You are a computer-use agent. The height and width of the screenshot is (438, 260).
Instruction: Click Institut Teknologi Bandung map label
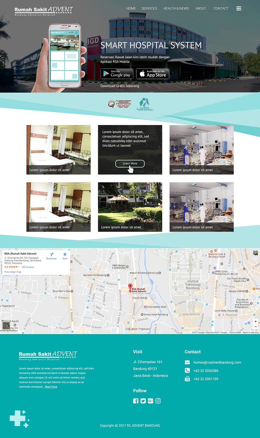click(x=193, y=285)
